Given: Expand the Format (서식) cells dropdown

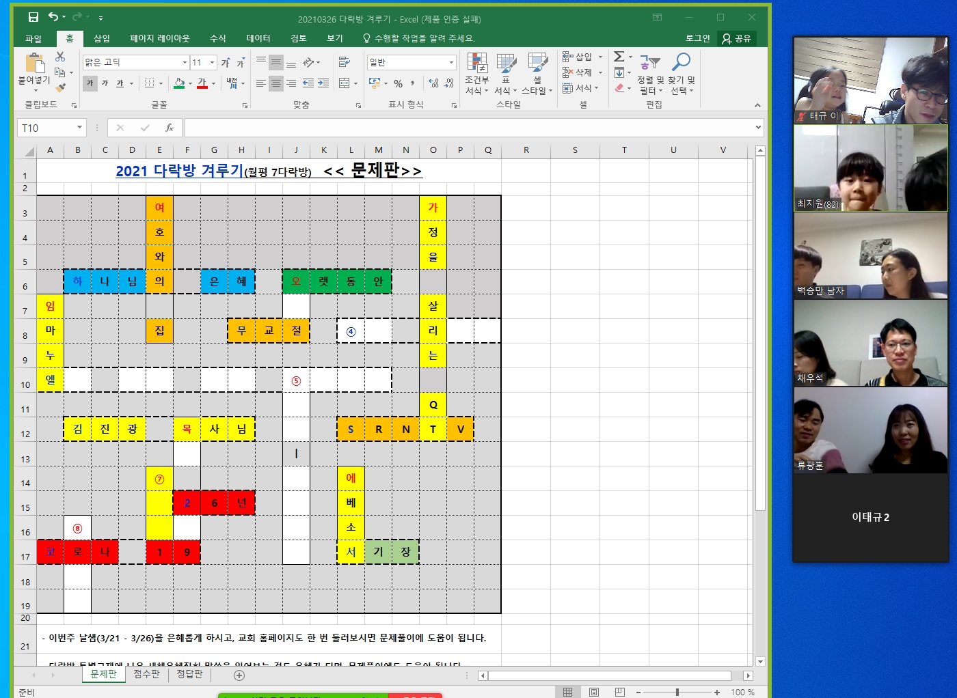Looking at the screenshot, I should click(596, 88).
